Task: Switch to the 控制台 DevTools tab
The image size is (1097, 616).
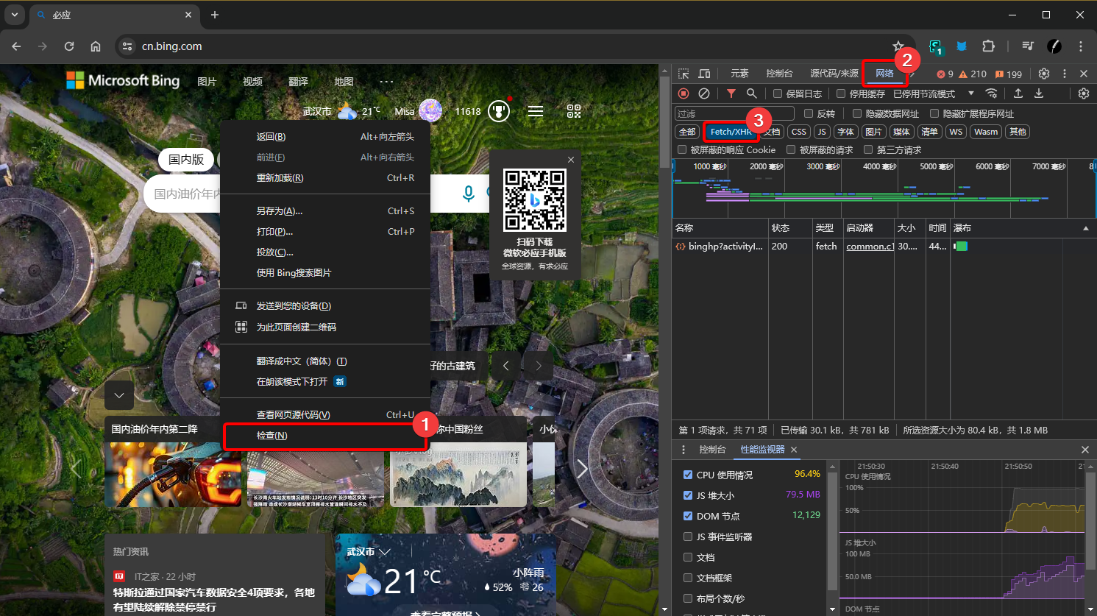Action: pyautogui.click(x=779, y=74)
